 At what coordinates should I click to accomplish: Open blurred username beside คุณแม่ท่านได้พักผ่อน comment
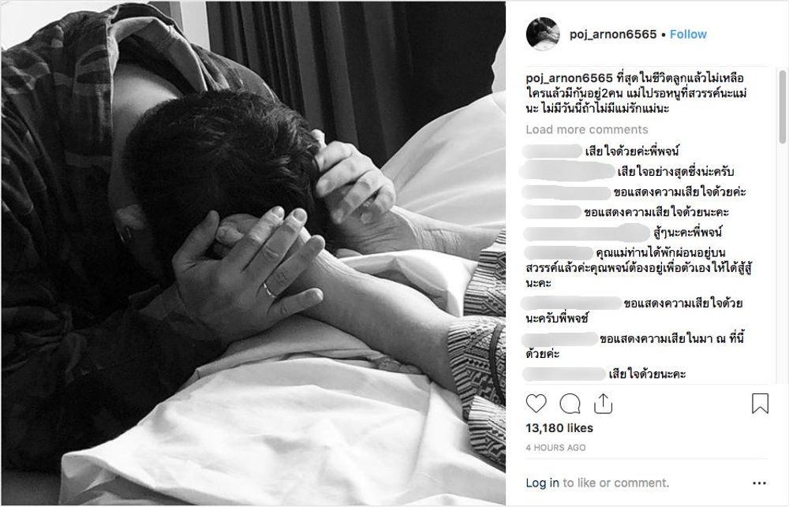[x=559, y=252]
